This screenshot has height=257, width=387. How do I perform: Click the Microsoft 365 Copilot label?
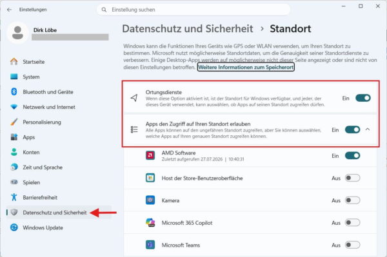point(187,223)
